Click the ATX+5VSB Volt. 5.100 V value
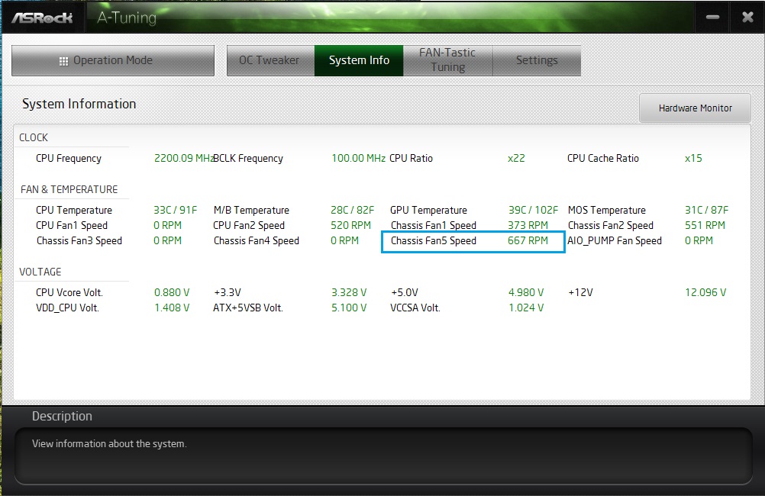The width and height of the screenshot is (765, 496). pos(349,308)
